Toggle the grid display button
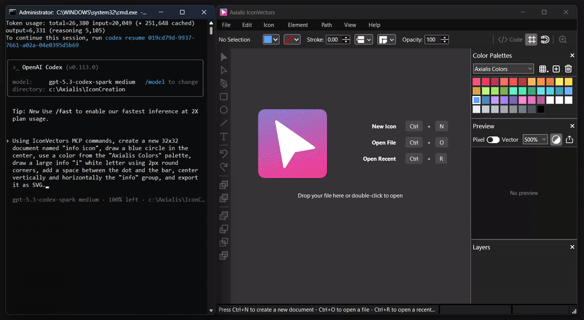 coord(531,40)
